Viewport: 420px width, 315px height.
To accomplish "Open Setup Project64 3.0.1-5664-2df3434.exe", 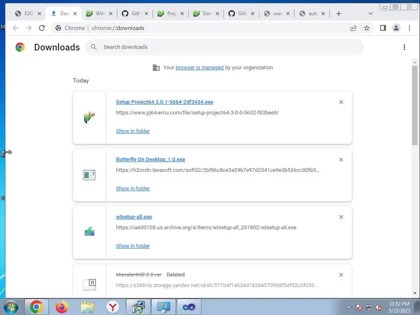I will coord(164,102).
